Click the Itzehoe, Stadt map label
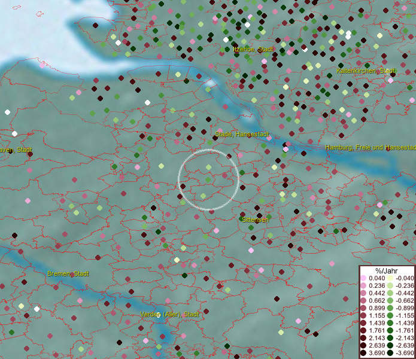Viewport: 416px width, 359px height. 253,49
